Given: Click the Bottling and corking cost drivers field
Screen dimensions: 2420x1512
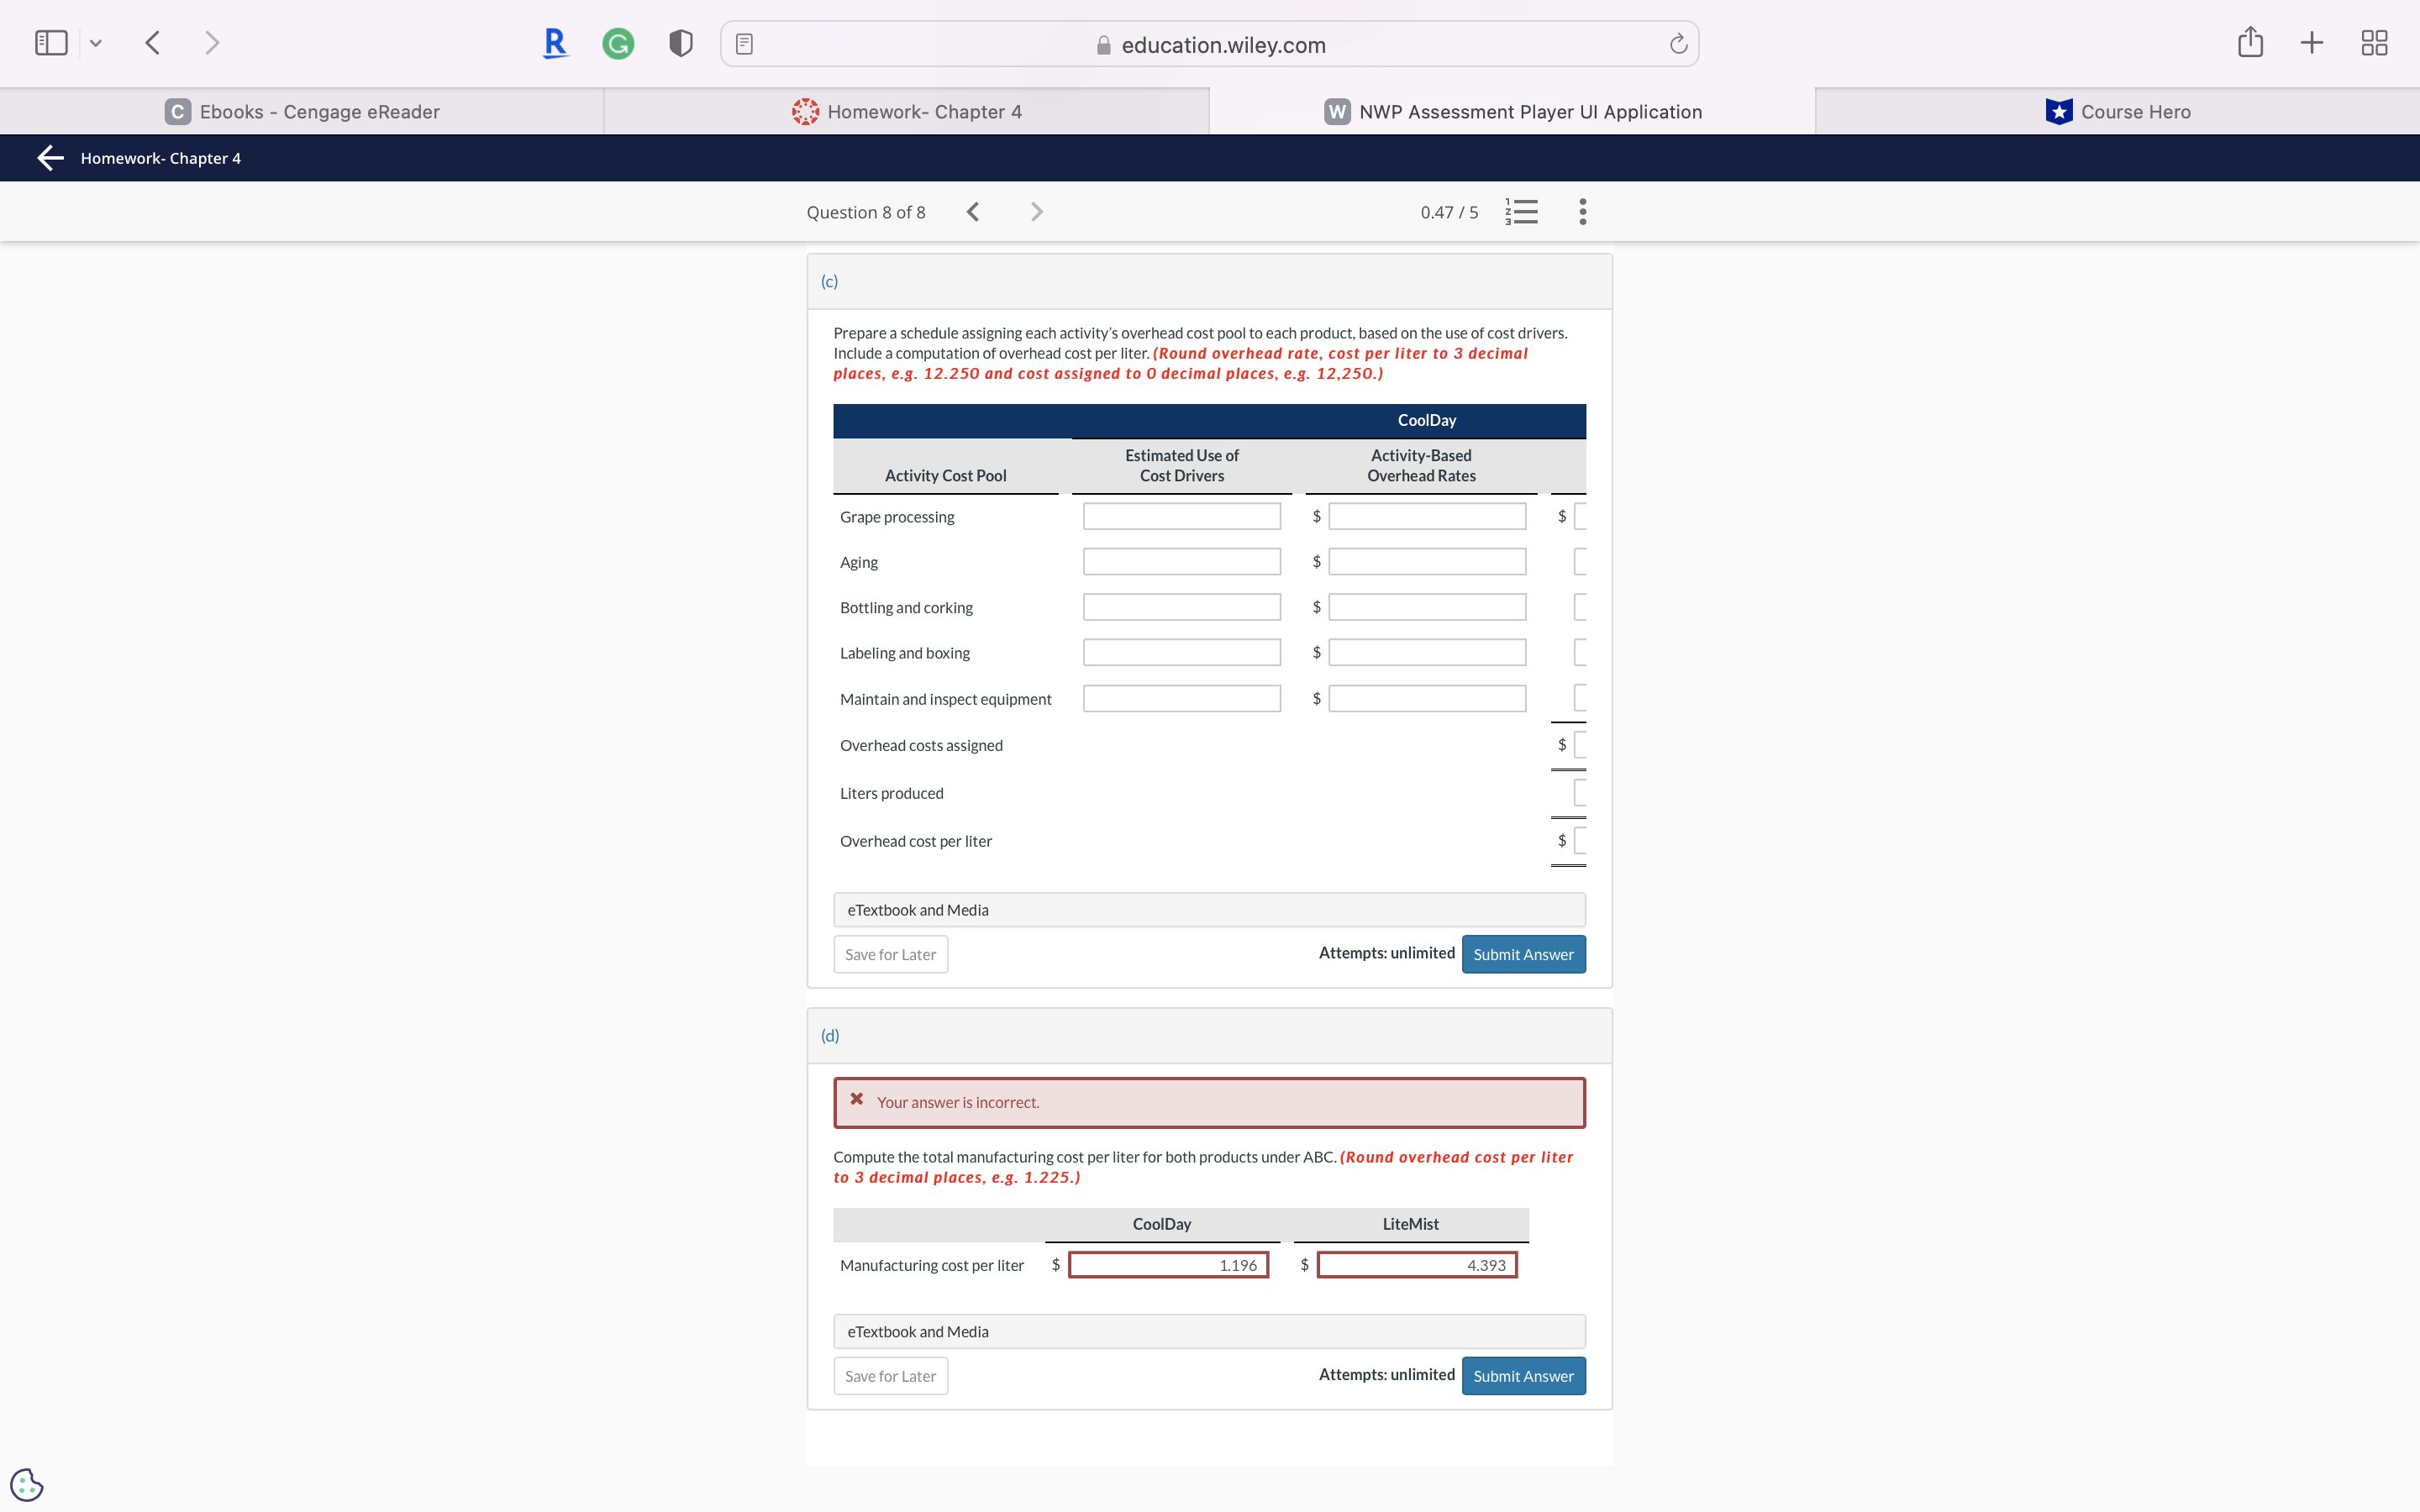Looking at the screenshot, I should [1182, 607].
